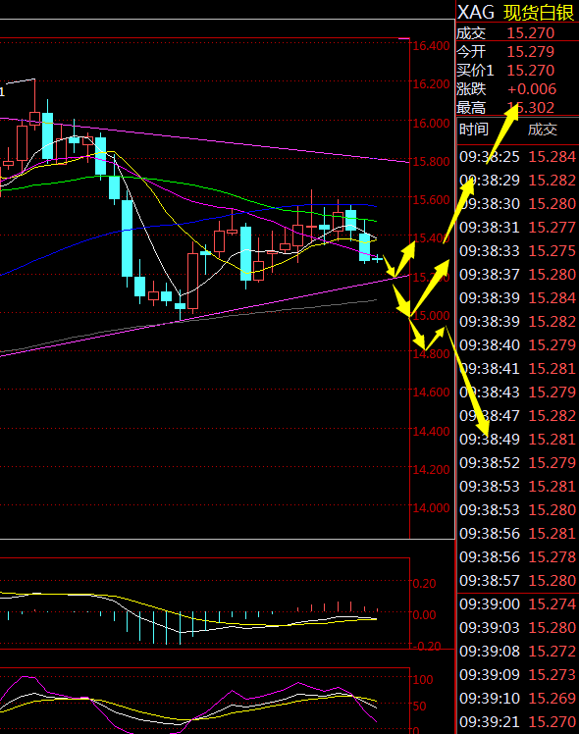Click the 买价1 quote row

pos(517,71)
